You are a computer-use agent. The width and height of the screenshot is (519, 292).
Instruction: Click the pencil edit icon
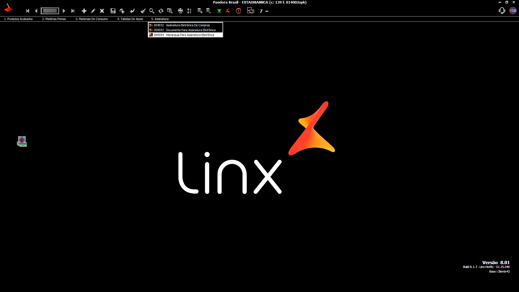click(93, 11)
